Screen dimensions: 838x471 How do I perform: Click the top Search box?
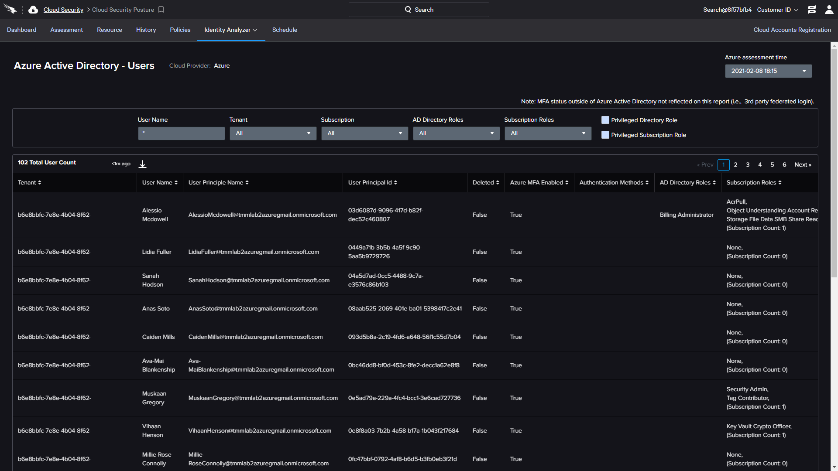[419, 10]
